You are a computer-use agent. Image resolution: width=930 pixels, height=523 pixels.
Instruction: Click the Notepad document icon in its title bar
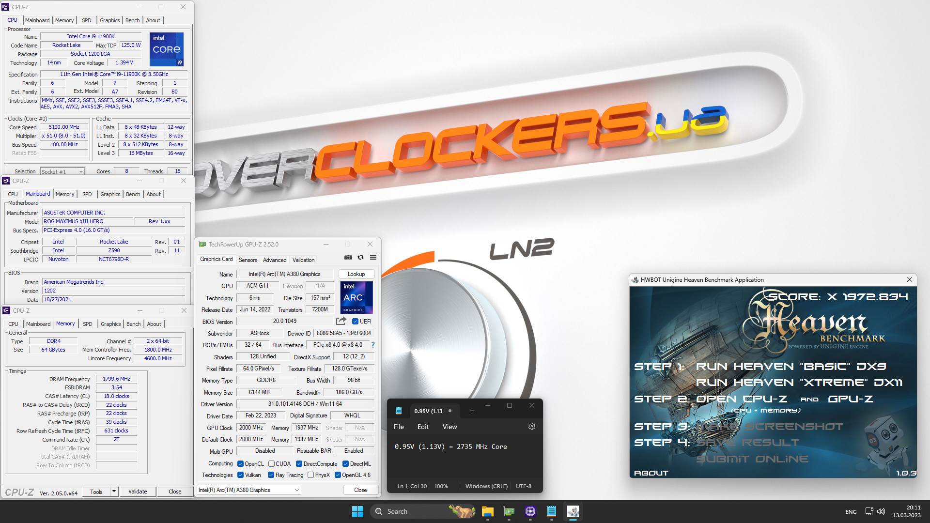click(399, 411)
